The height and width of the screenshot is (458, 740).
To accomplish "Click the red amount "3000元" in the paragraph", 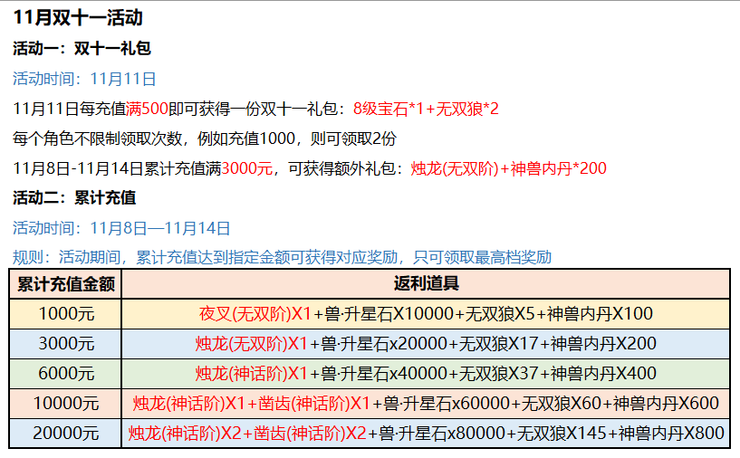I will [247, 168].
